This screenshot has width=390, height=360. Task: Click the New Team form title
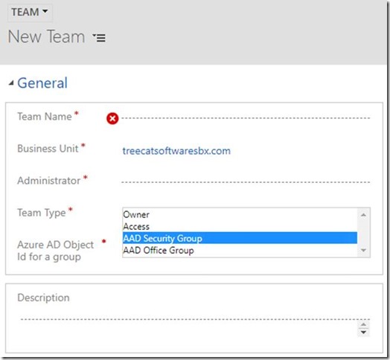[46, 36]
